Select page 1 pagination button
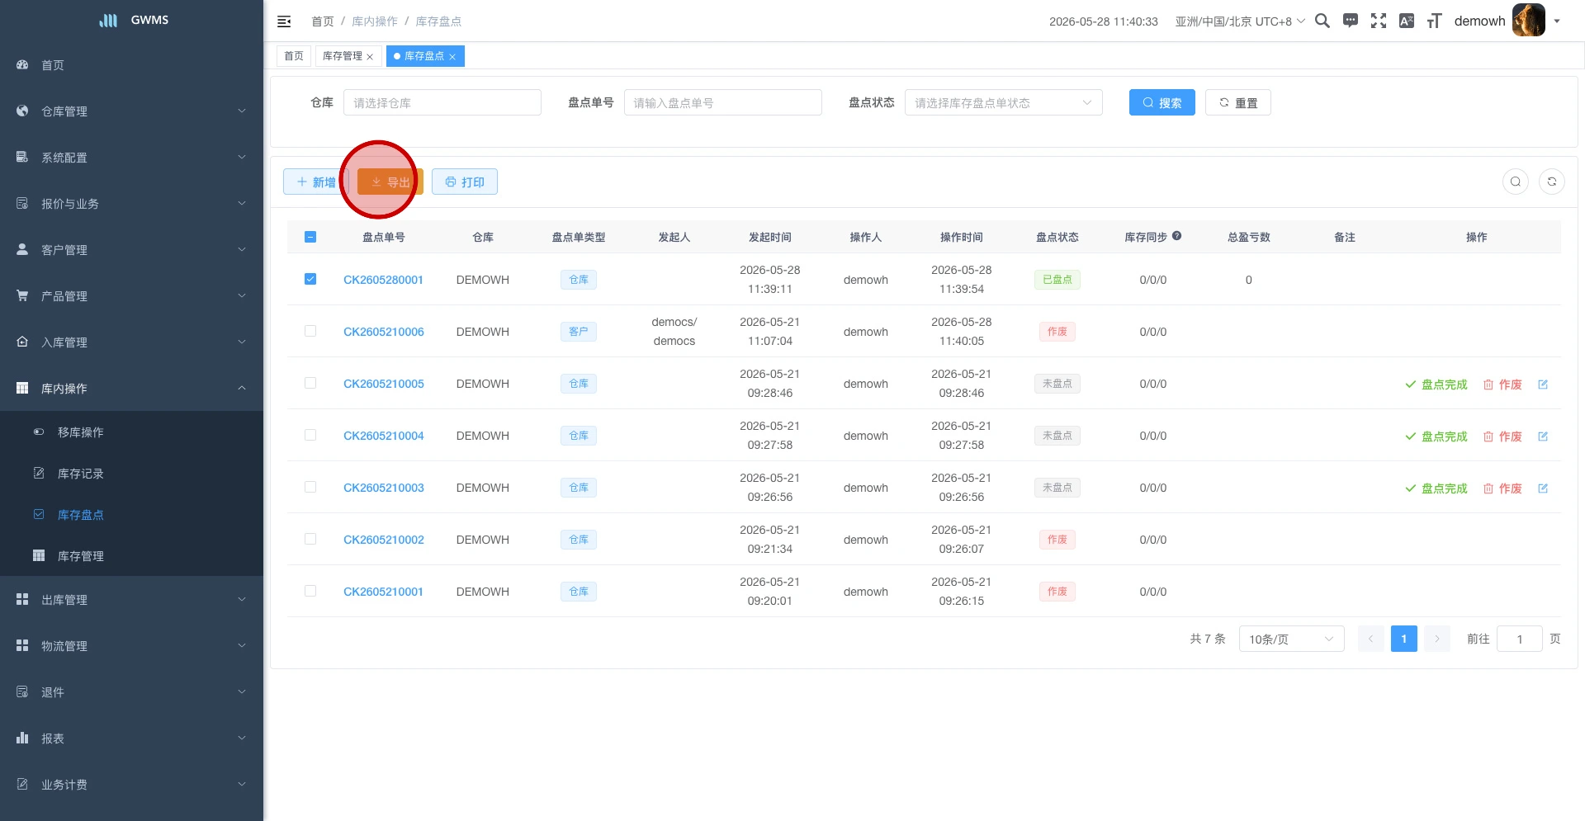 (1403, 639)
